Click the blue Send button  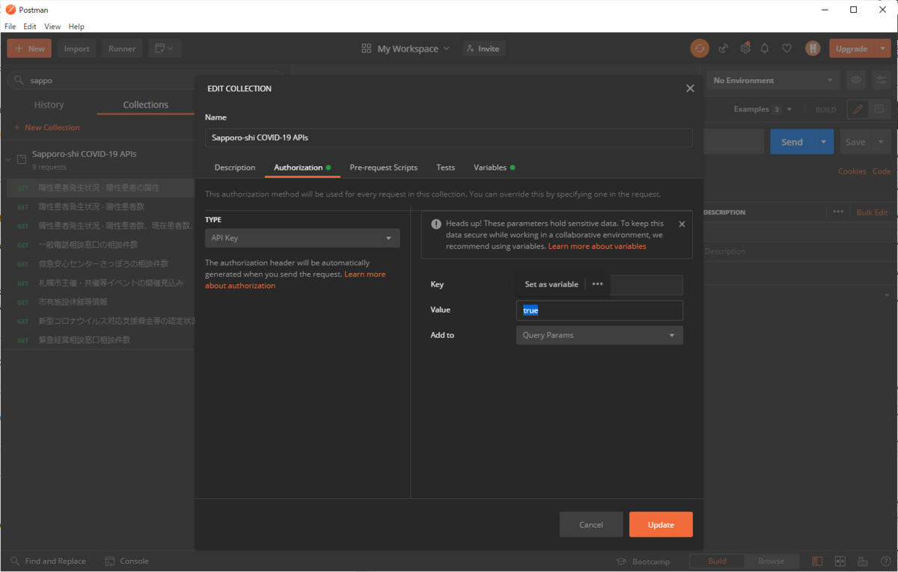click(792, 142)
